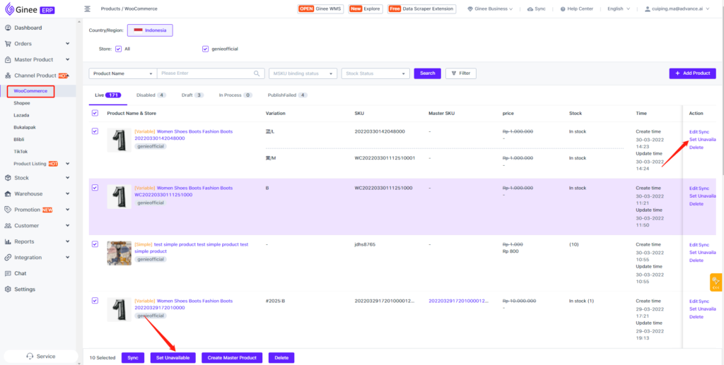The height and width of the screenshot is (365, 724).
Task: Click the bottom bulk Sync button
Action: tap(133, 358)
